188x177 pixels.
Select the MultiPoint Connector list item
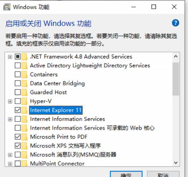[57, 164]
